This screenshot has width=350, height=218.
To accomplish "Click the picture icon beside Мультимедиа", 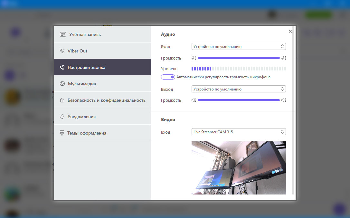I will click(62, 84).
